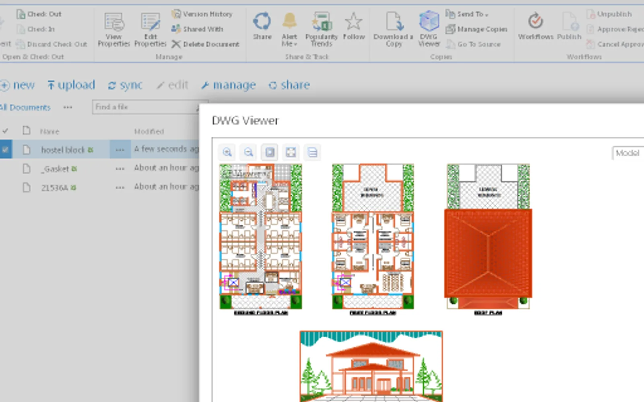Open Workflows in the ribbon
The height and width of the screenshot is (402, 644).
536,26
